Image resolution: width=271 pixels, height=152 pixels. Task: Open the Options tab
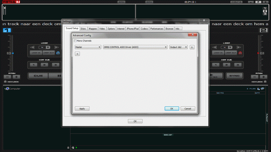pos(111,29)
